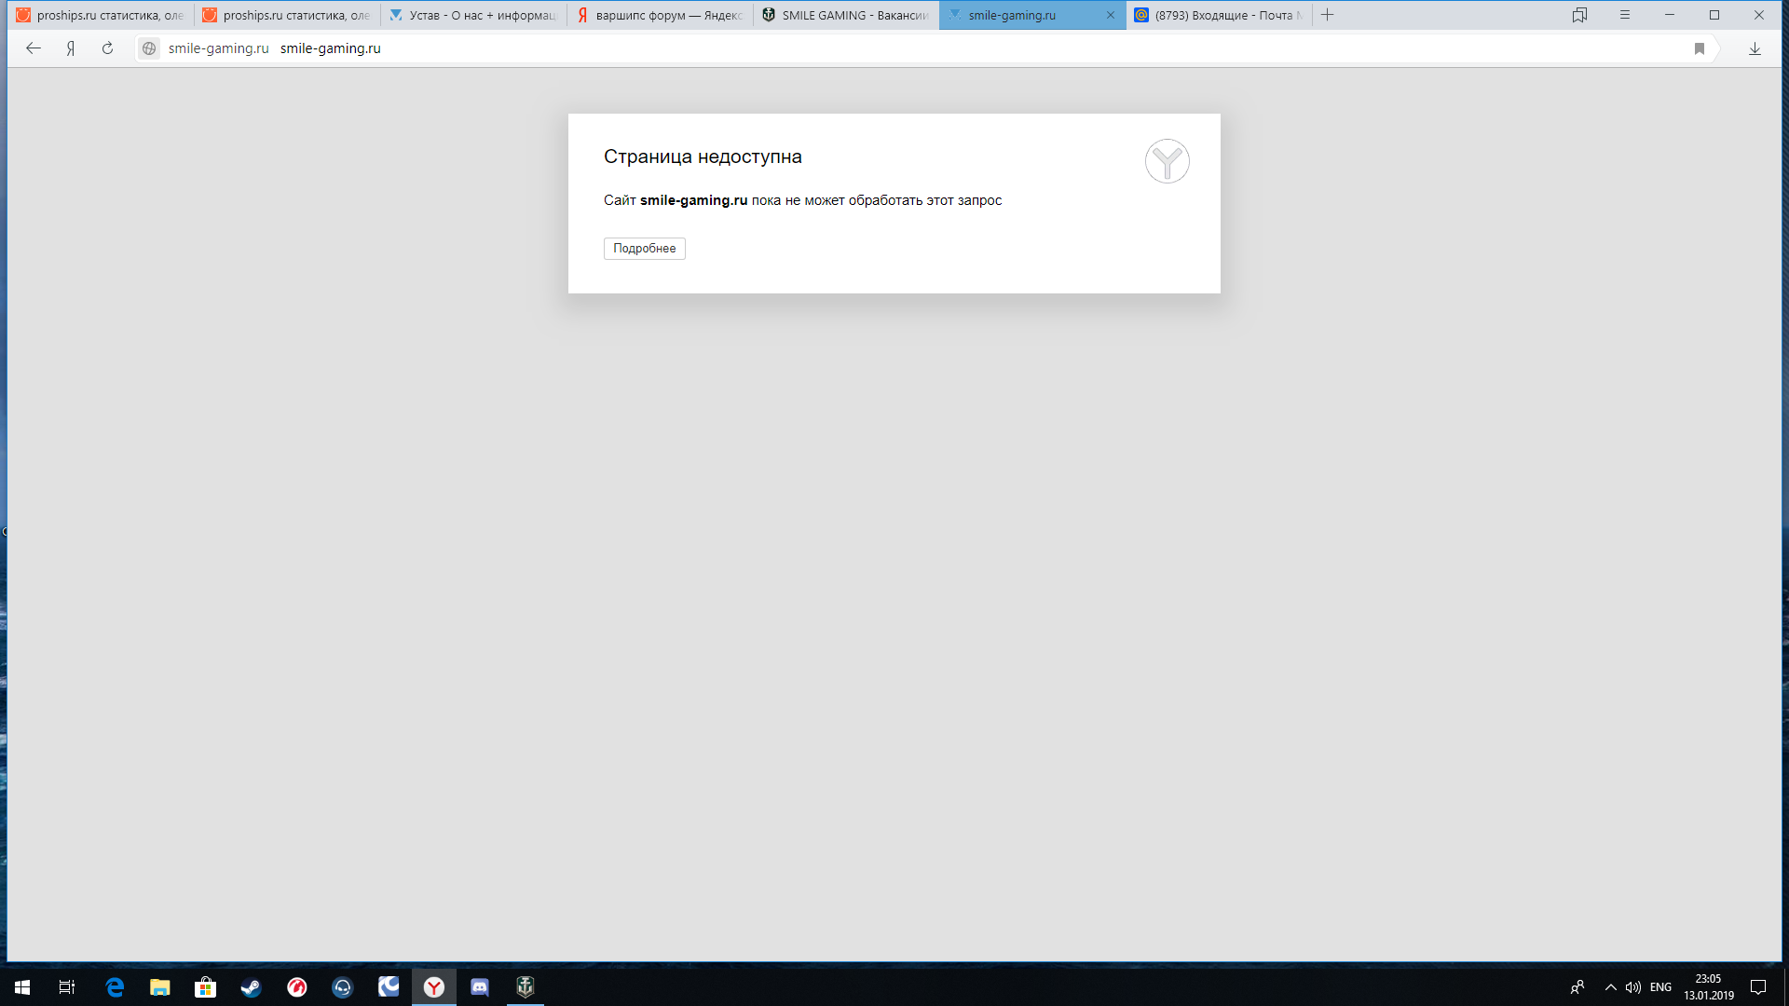This screenshot has height=1006, width=1789.
Task: Expand hidden system tray icons
Action: [x=1610, y=987]
